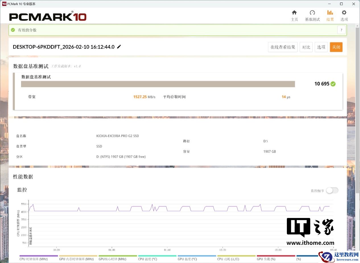Click the 对比 compare button

[x=306, y=47]
